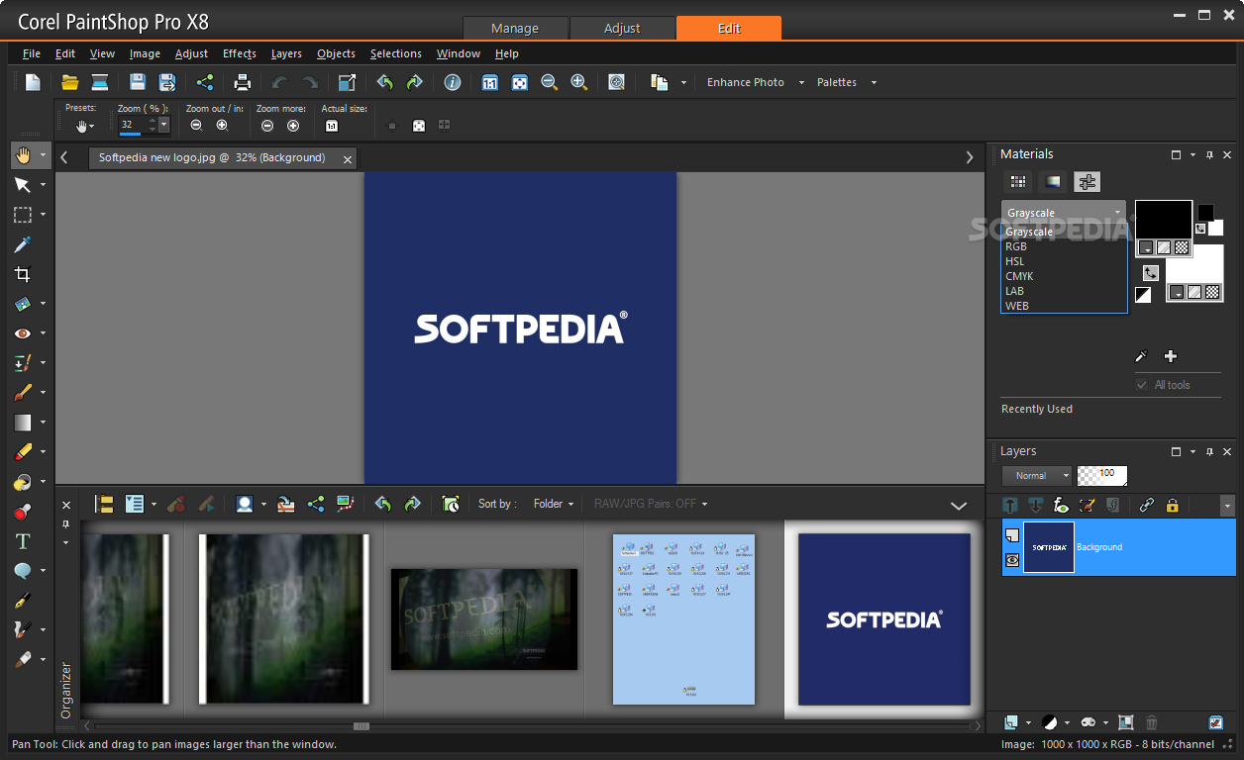Click the plus icon in Materials
Image resolution: width=1244 pixels, height=760 pixels.
pyautogui.click(x=1171, y=356)
